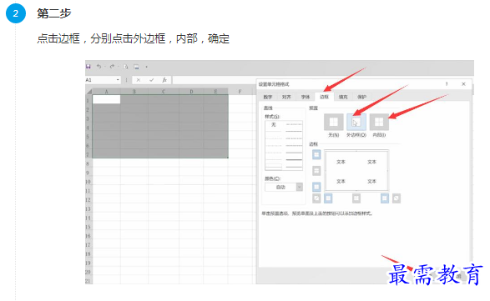Open customize quick access toolbar dropdown
Viewport: 490px width, 301px height.
[x=146, y=67]
